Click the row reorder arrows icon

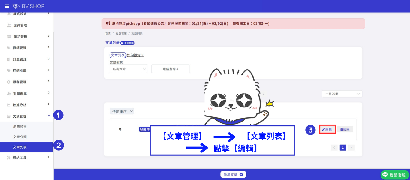tap(120, 129)
